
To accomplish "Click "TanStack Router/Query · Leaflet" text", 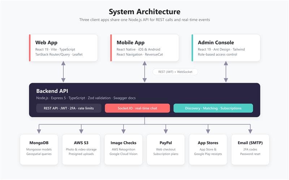I will pyautogui.click(x=59, y=54).
